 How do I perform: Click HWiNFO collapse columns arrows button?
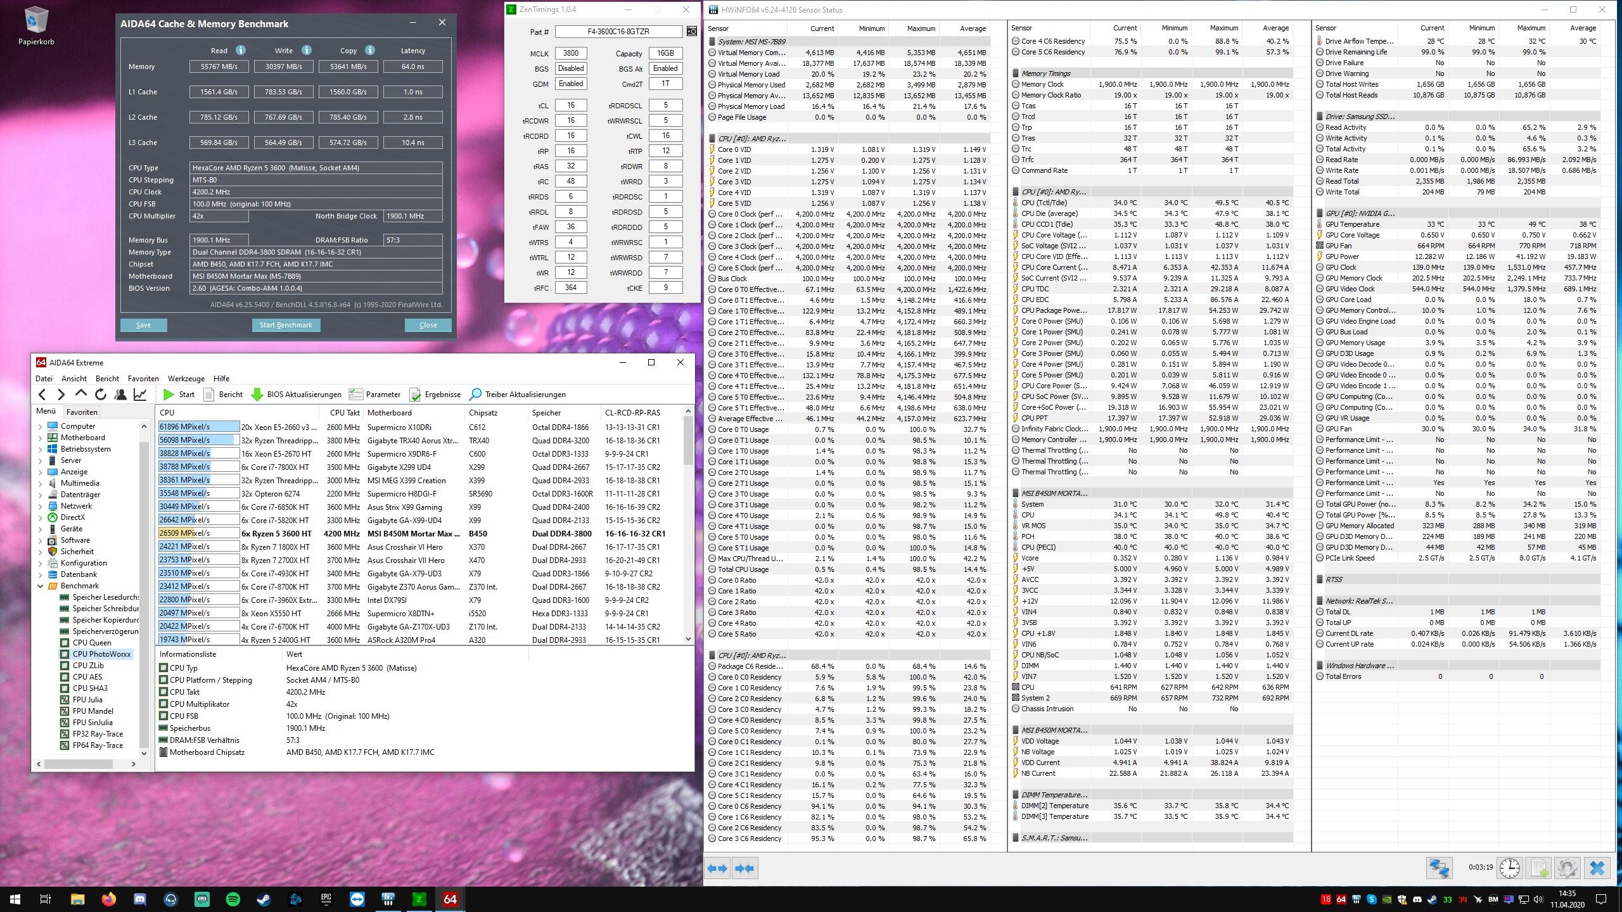(744, 868)
